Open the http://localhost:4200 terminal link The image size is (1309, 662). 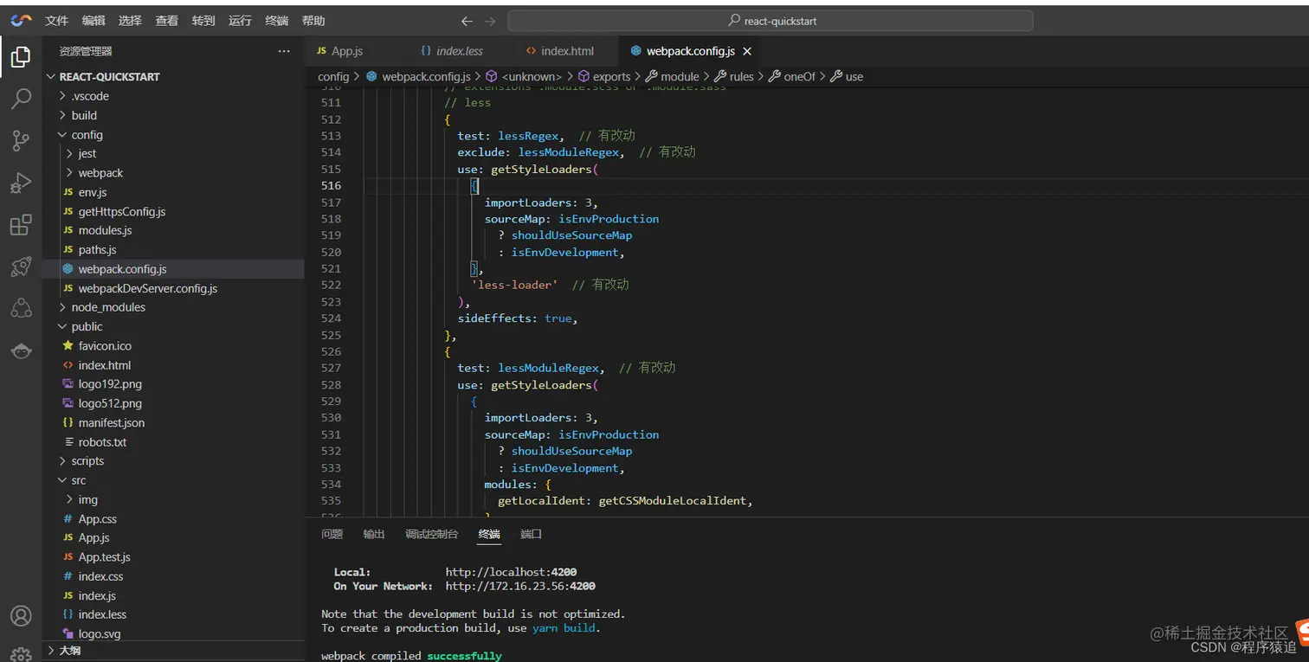click(x=511, y=572)
